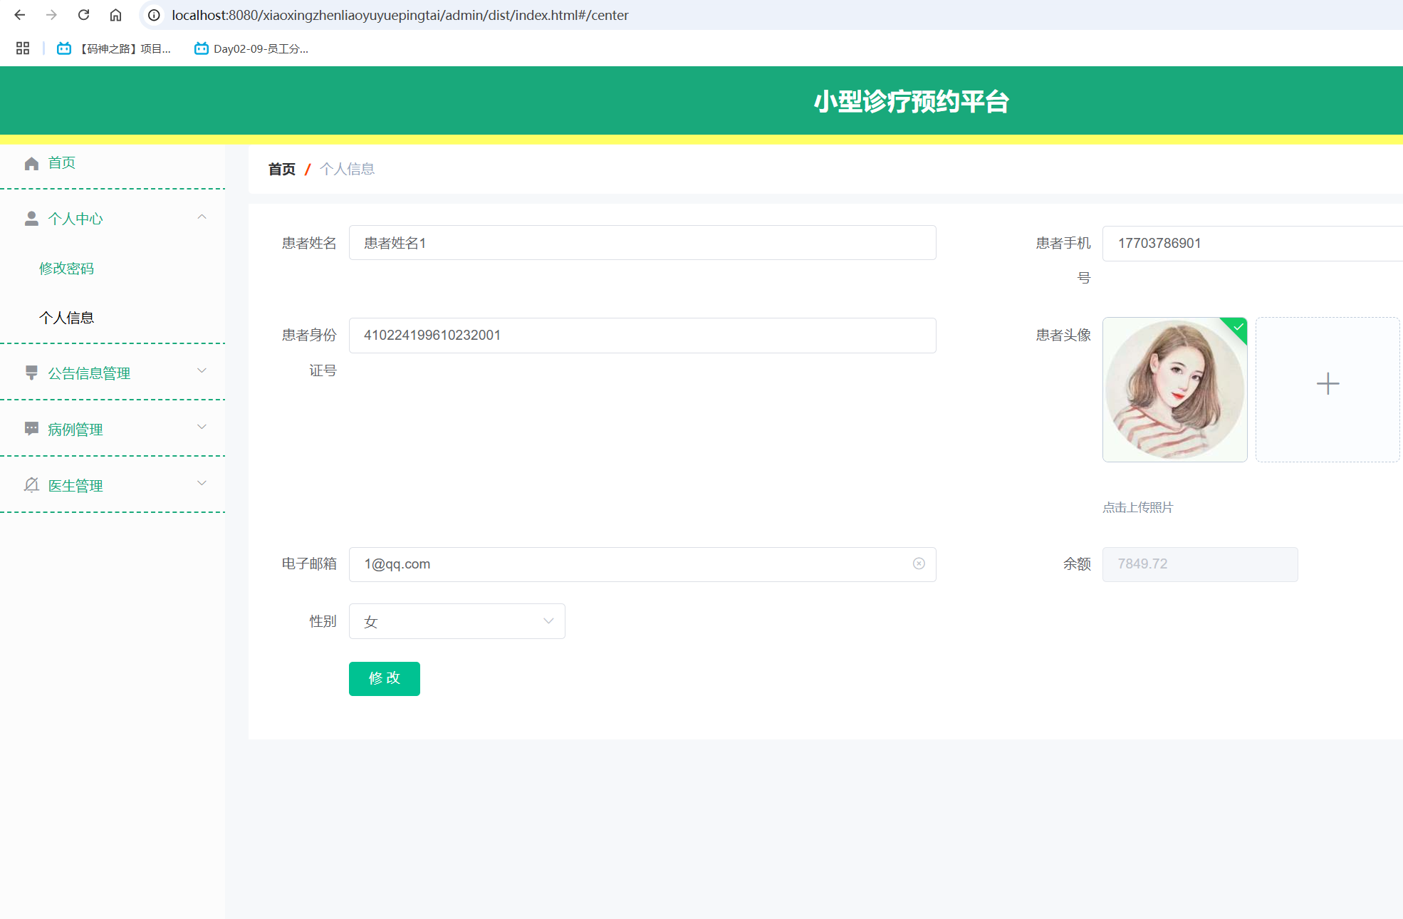
Task: Expand 医生管理 with its chevron
Action: 202,483
